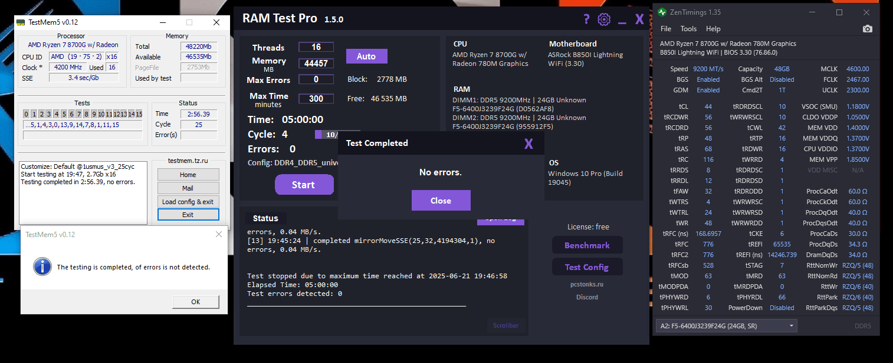Open the Tools menu in ZenTimings

(x=688, y=29)
